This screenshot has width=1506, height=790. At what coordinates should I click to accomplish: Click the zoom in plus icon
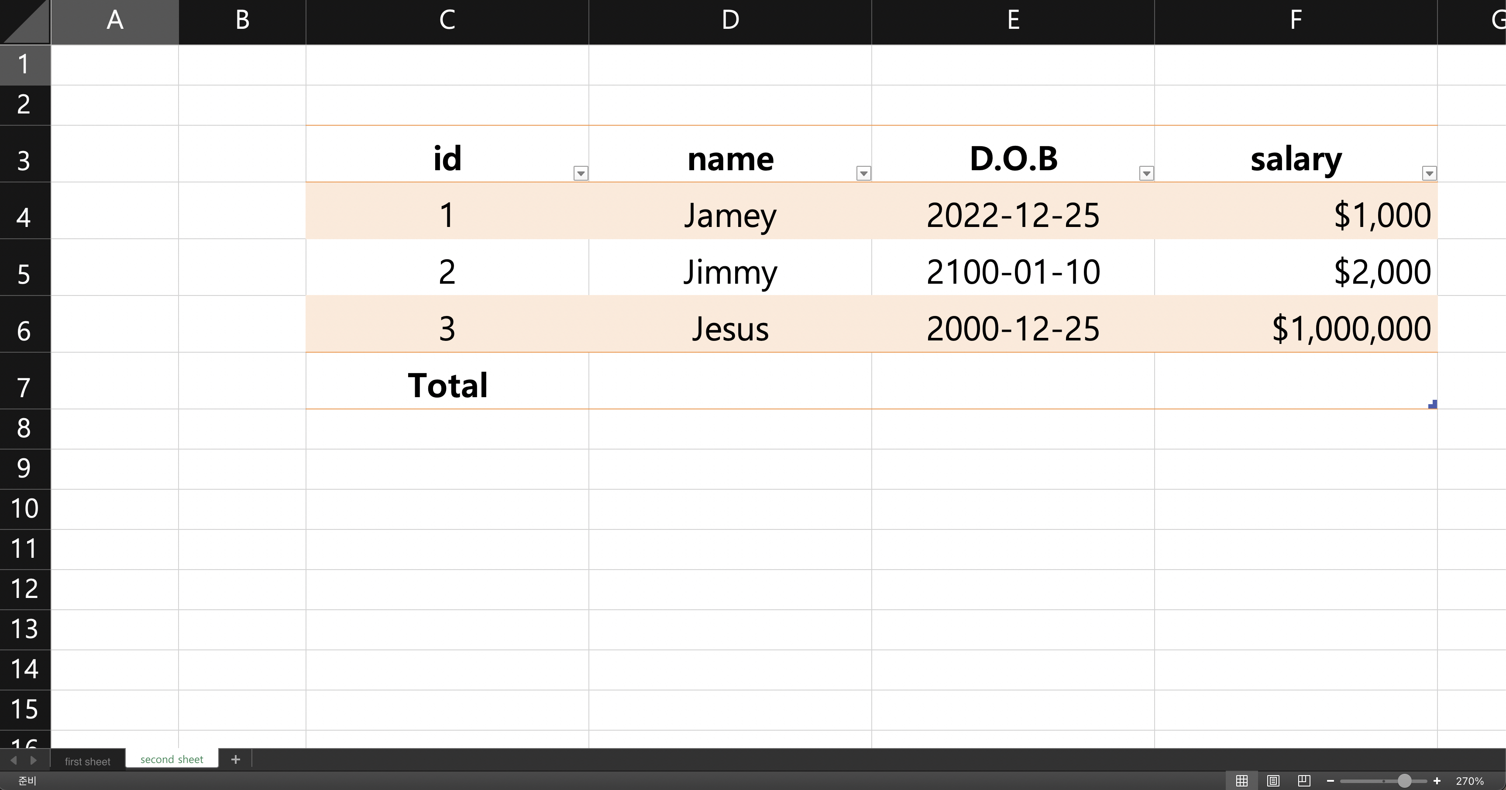click(x=1437, y=781)
